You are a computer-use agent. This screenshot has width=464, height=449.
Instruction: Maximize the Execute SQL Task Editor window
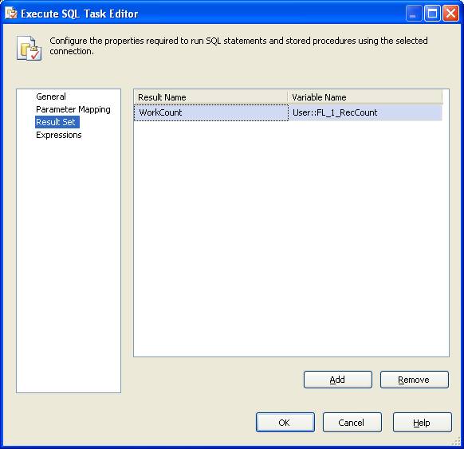point(432,14)
